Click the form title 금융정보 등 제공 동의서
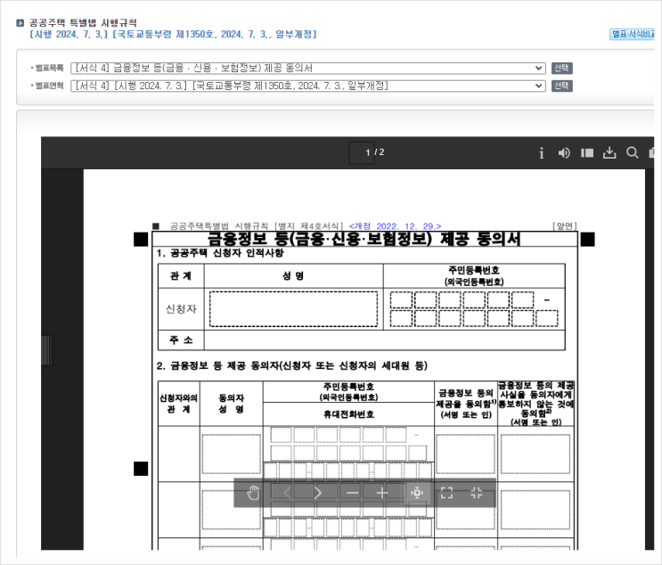The height and width of the screenshot is (565, 662). (364, 239)
